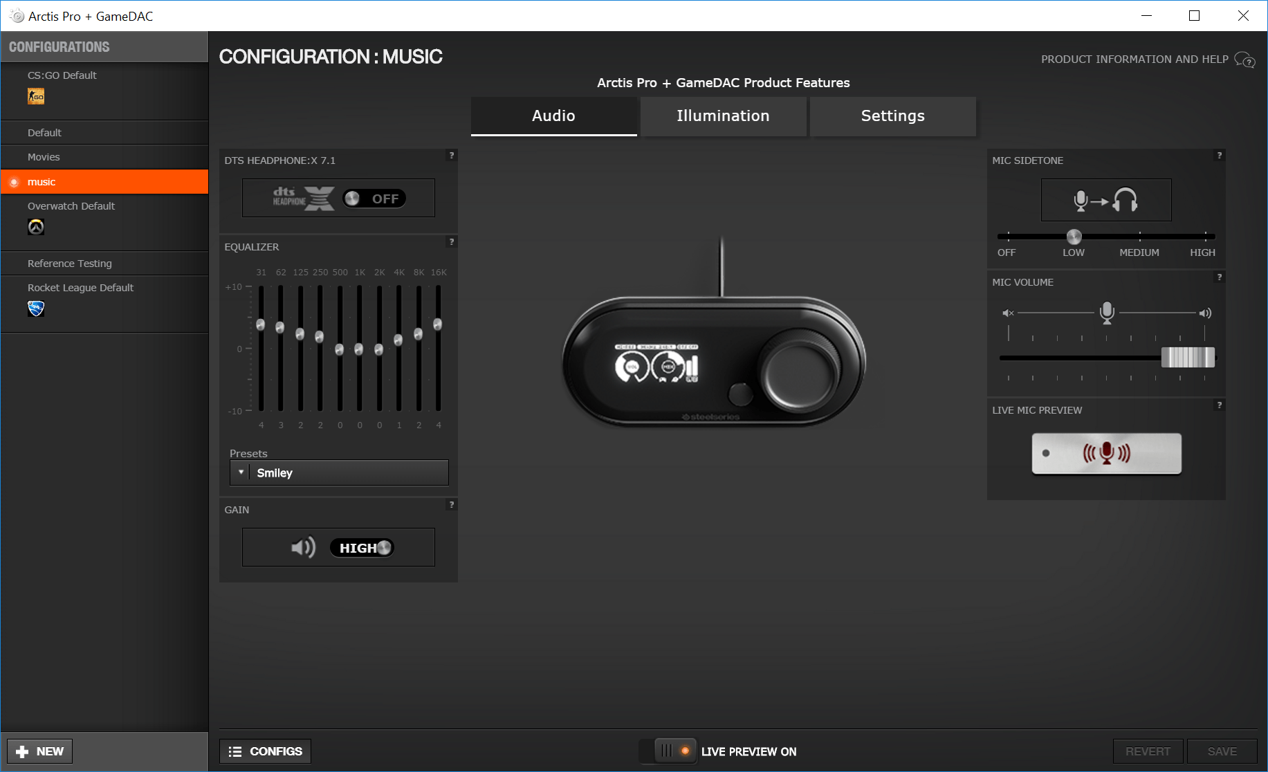The width and height of the screenshot is (1268, 772).
Task: Open help for Live Mic Preview panel
Action: [1220, 405]
